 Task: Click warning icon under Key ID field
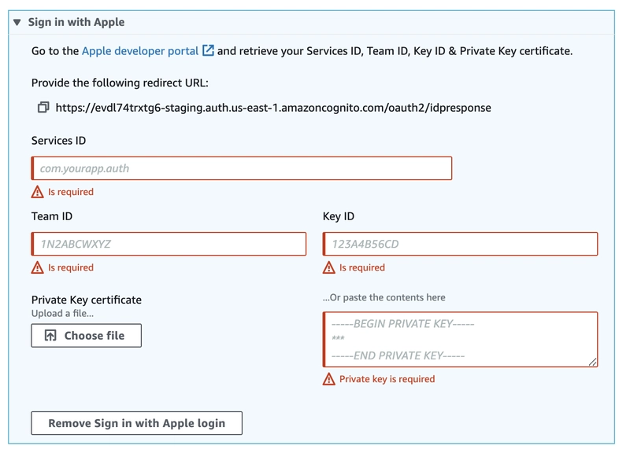pyautogui.click(x=328, y=267)
